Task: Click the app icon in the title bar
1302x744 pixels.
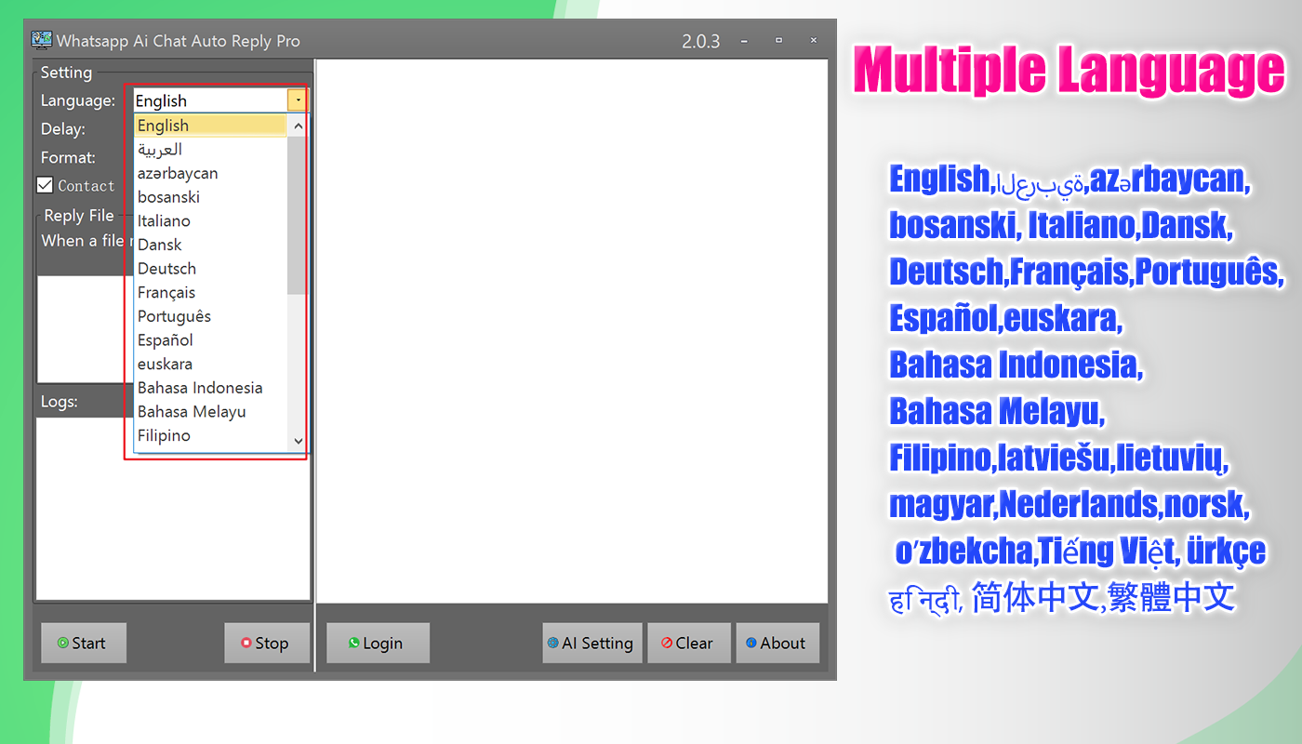Action: pos(41,40)
